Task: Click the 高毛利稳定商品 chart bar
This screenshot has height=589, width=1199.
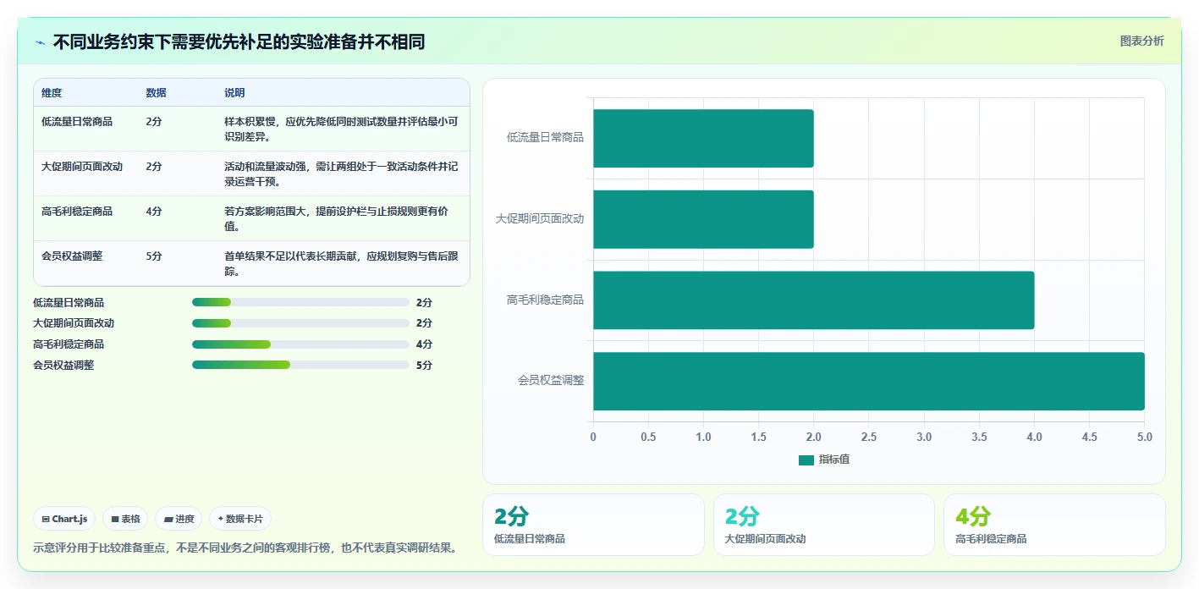Action: tap(813, 300)
